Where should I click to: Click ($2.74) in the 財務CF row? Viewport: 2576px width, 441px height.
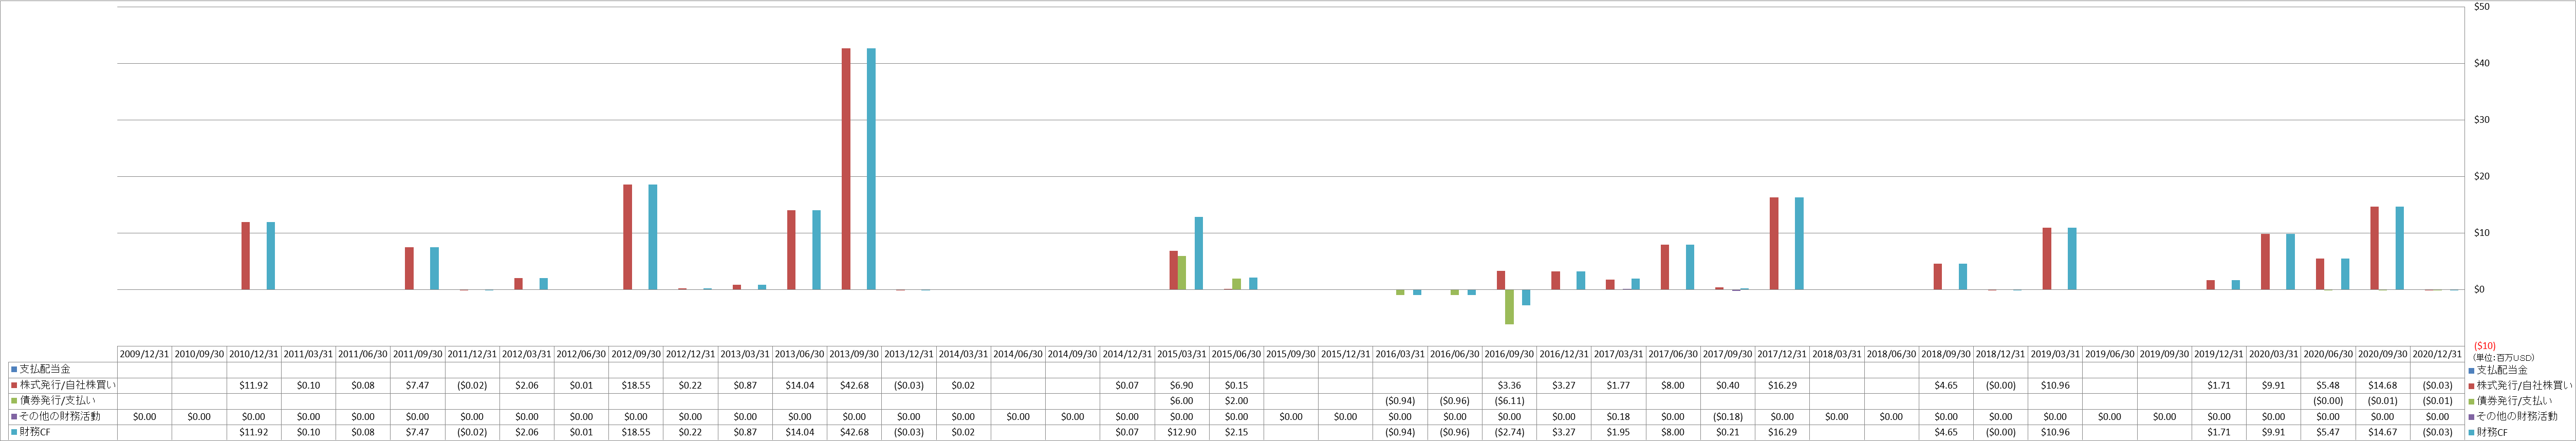click(1509, 432)
